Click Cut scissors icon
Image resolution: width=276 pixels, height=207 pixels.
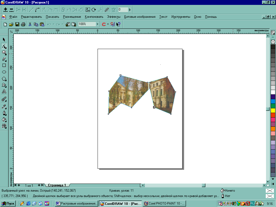[30, 24]
